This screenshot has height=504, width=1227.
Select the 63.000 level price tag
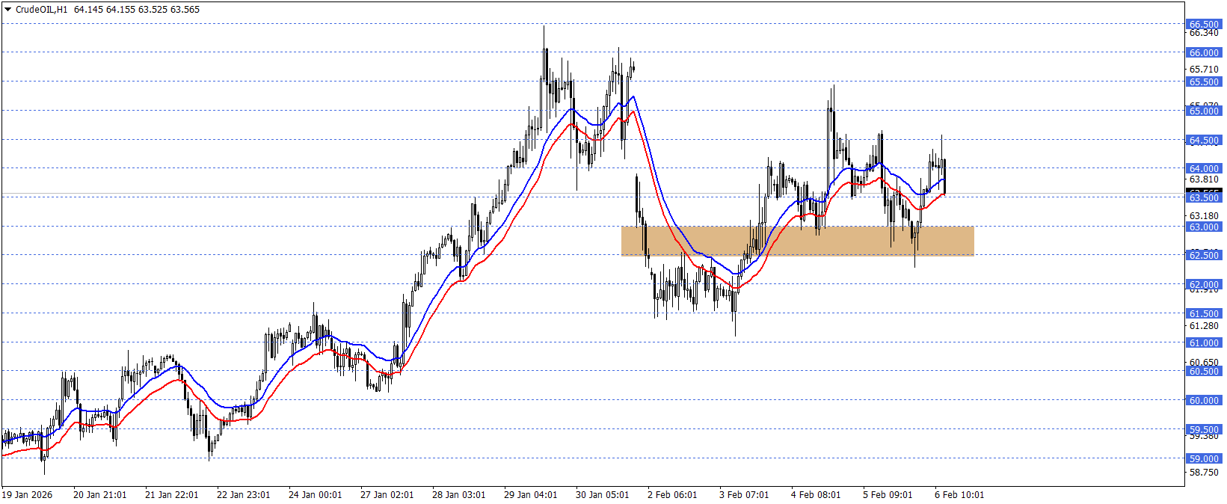coord(1204,227)
